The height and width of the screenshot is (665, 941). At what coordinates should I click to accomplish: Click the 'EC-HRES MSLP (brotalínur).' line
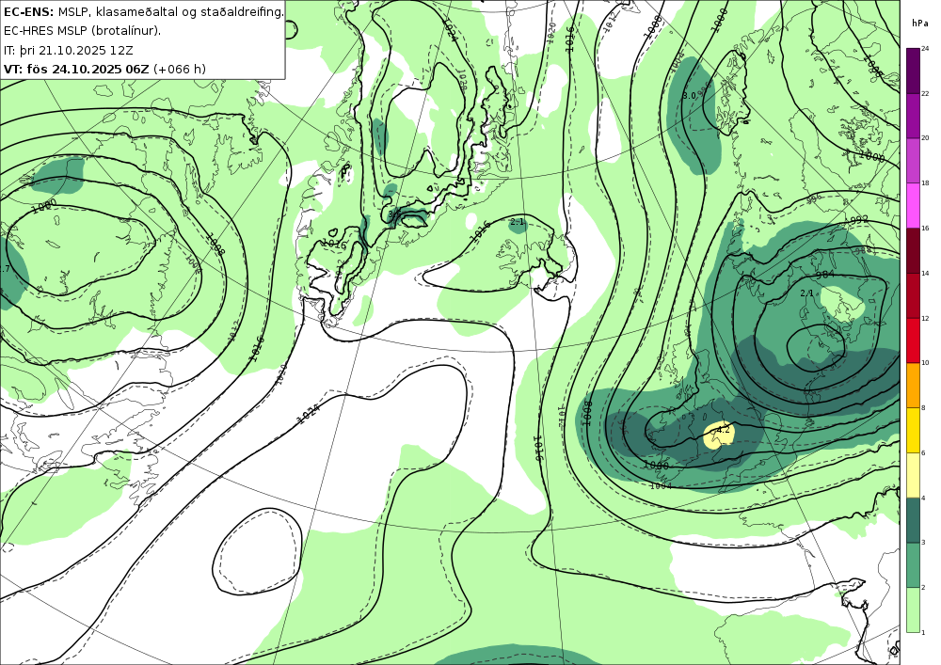[82, 31]
